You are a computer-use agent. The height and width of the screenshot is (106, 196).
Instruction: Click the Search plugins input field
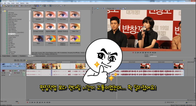tap(16, 9)
